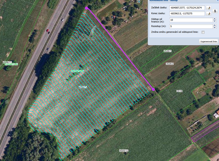
Task: Toggle Změna směru generování checkbox
Action: tap(203, 32)
